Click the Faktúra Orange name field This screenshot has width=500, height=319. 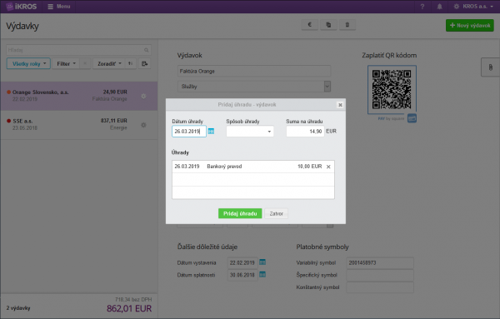tap(254, 71)
